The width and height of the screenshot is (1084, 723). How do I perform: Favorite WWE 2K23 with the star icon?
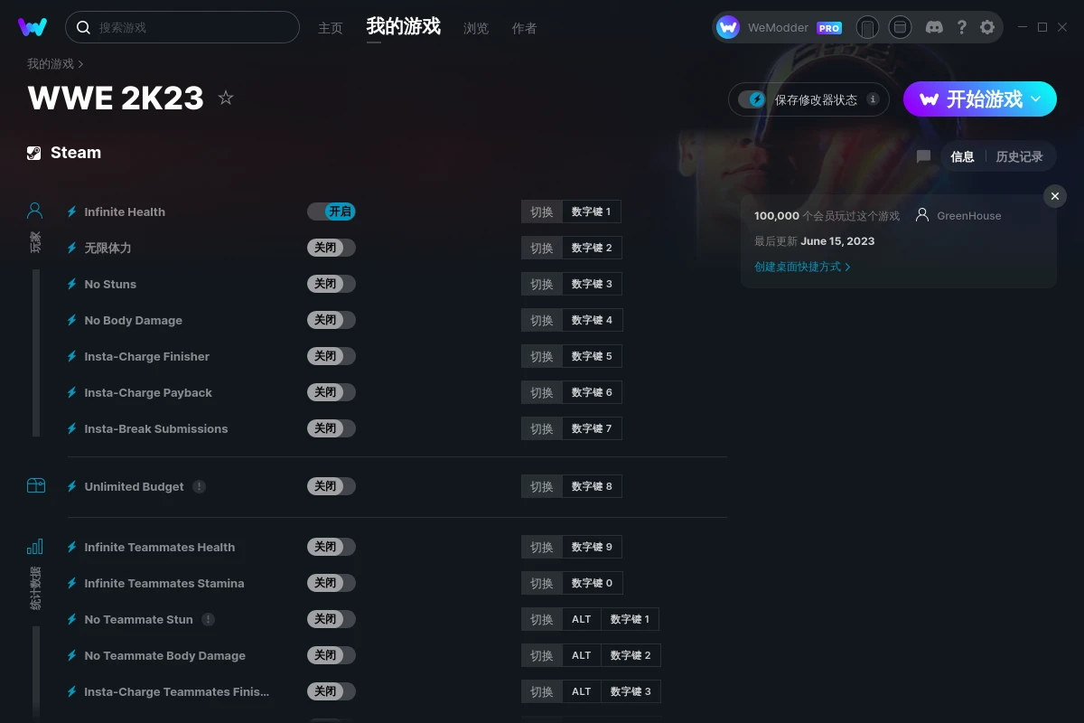click(x=226, y=98)
